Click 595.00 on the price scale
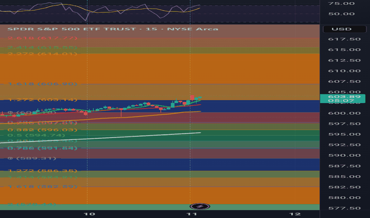370x218 pixels. 344,134
